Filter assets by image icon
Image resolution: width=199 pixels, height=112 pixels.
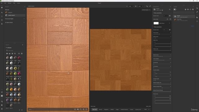[10, 54]
